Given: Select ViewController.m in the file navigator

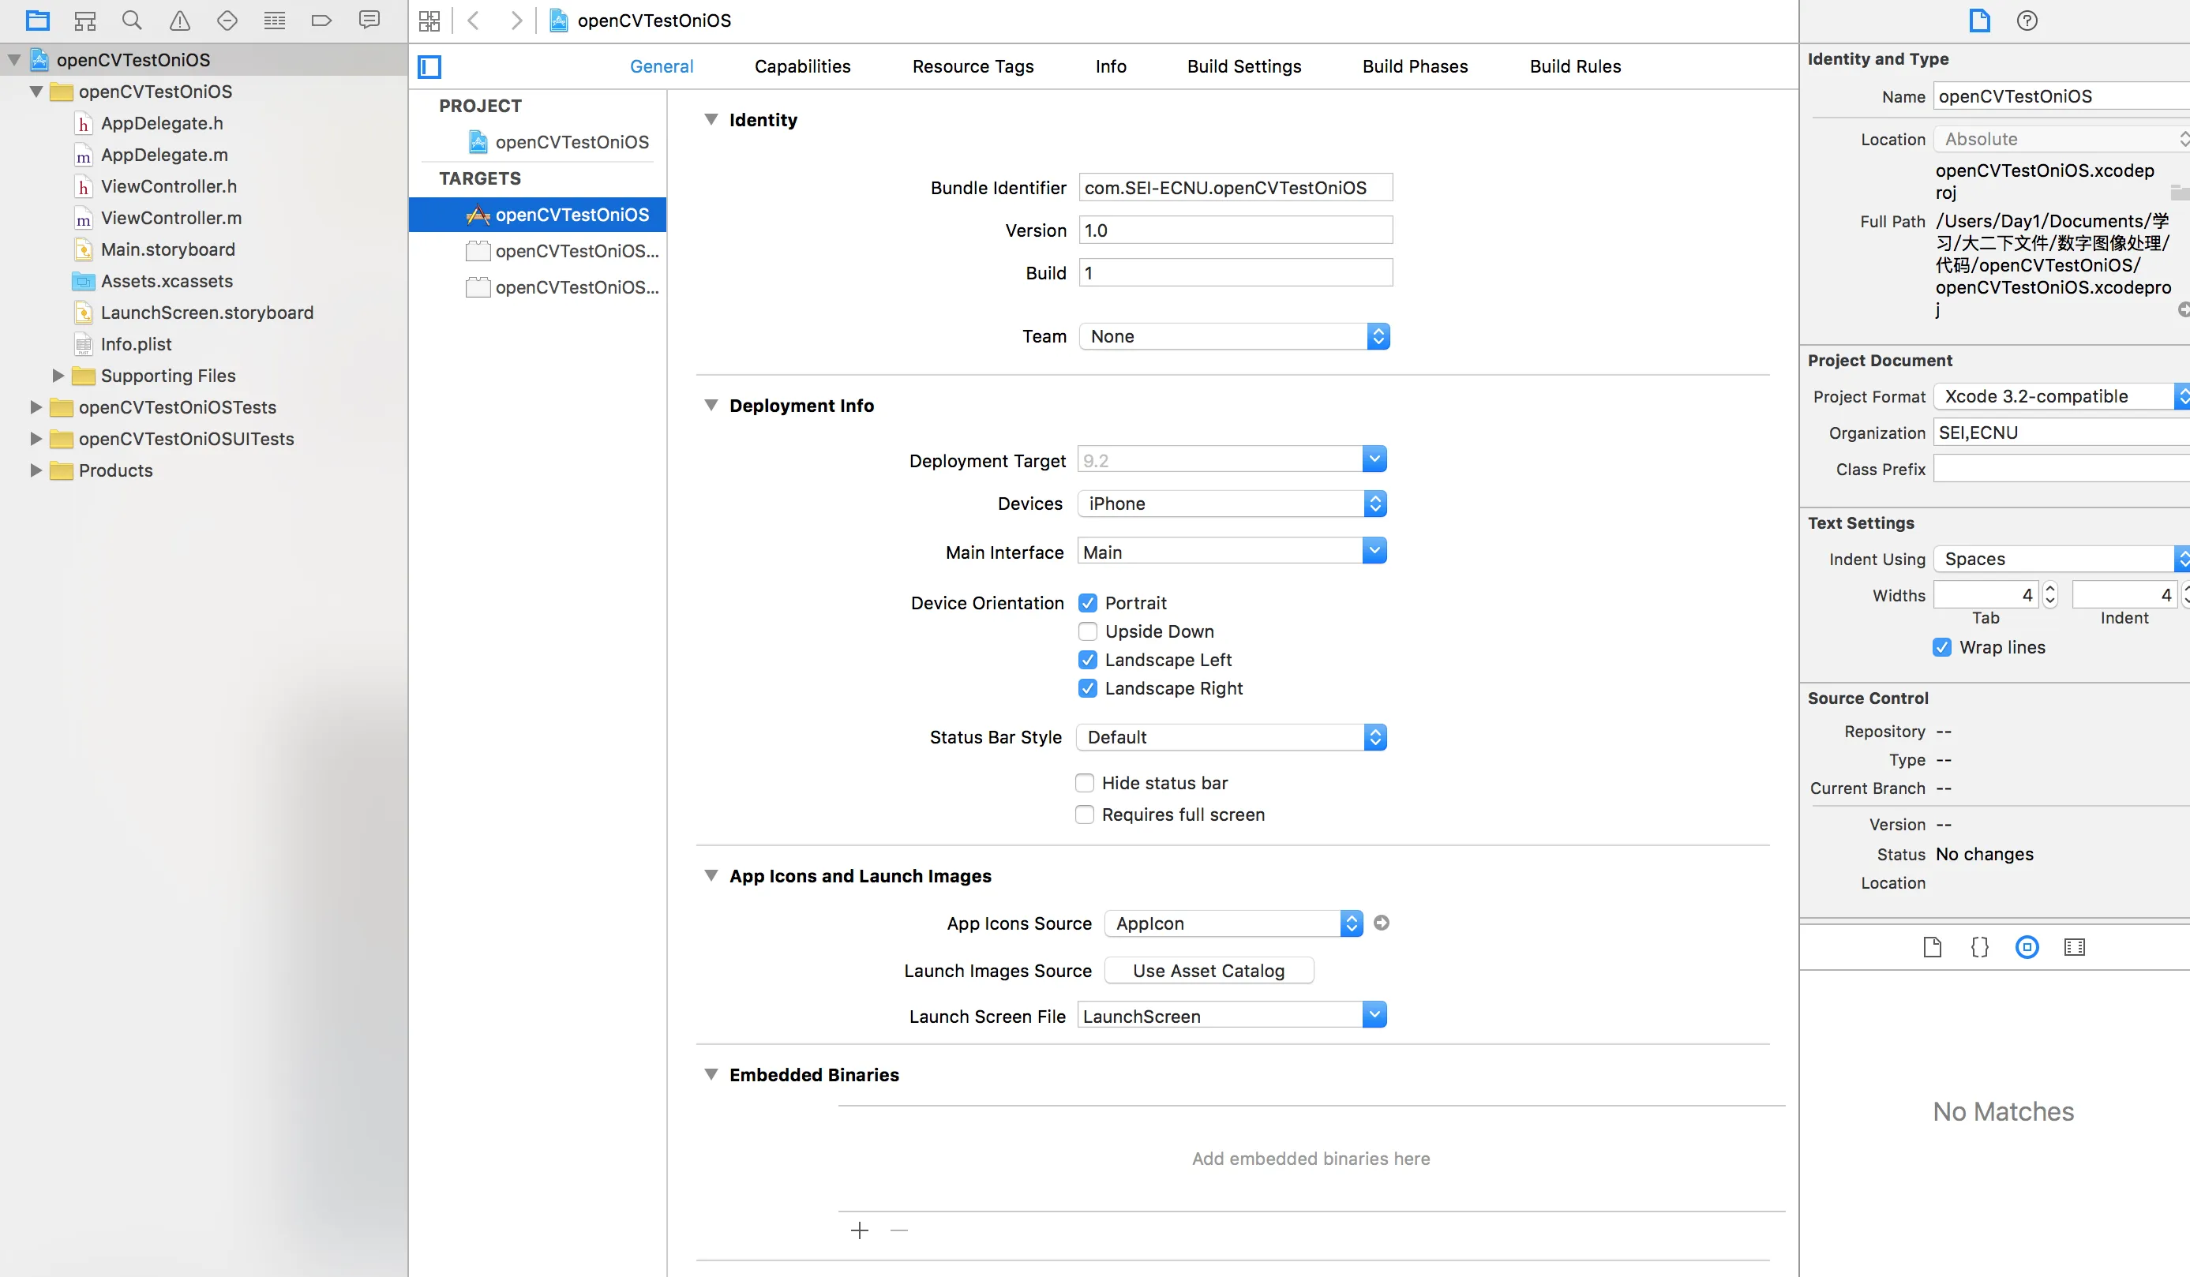Looking at the screenshot, I should (x=171, y=218).
